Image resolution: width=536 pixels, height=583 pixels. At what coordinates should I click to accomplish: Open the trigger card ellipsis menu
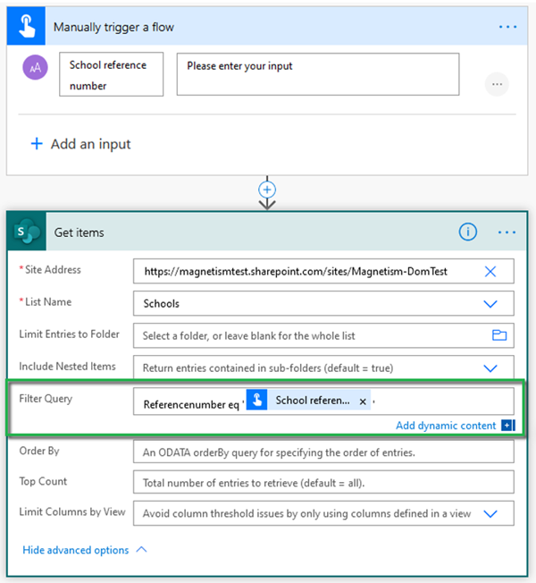(x=507, y=27)
